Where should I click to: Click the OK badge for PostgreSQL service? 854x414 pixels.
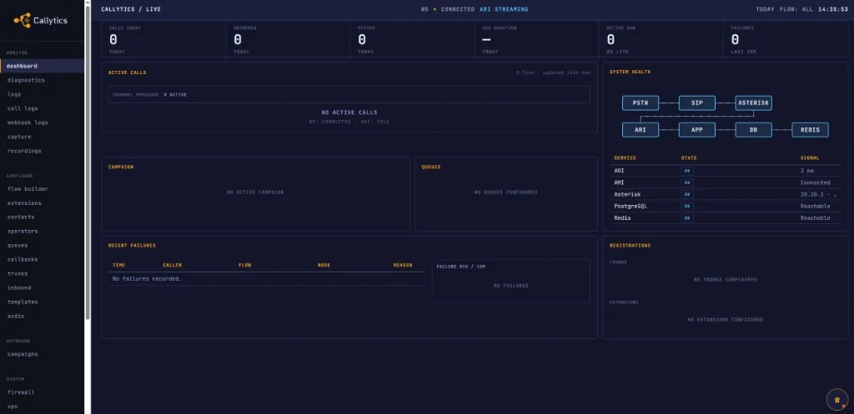[687, 207]
